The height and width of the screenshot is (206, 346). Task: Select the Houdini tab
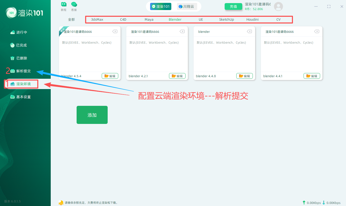coord(252,20)
